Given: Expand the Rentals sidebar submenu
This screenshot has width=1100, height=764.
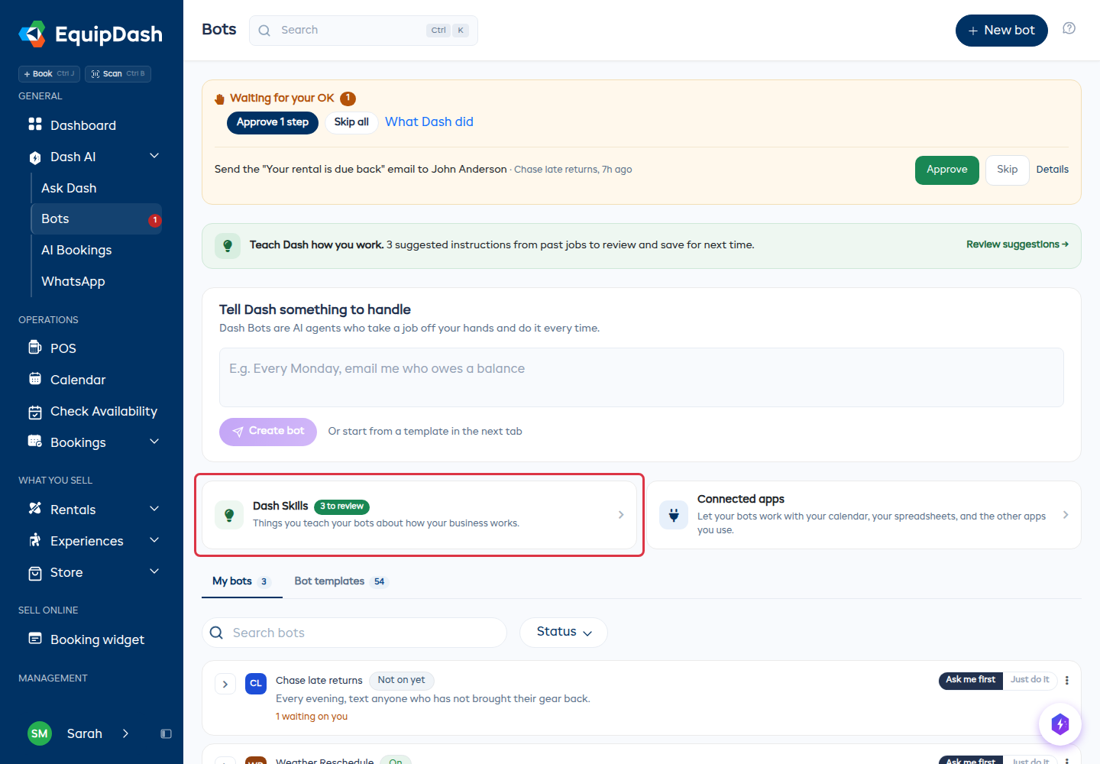Looking at the screenshot, I should tap(154, 509).
